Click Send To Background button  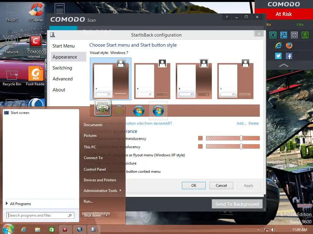(237, 204)
